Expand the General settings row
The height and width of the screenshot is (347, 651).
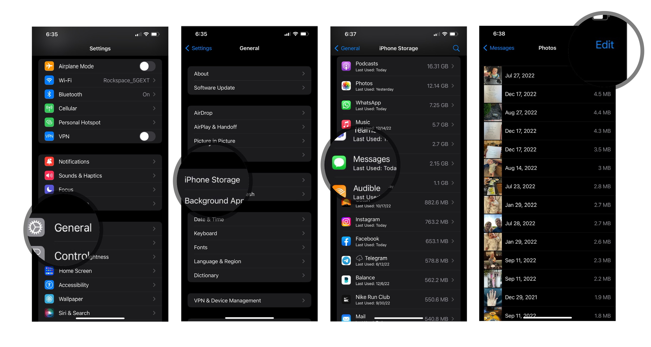(100, 227)
